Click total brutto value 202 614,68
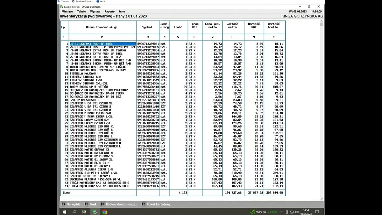382x215 pixels. [x=274, y=193]
